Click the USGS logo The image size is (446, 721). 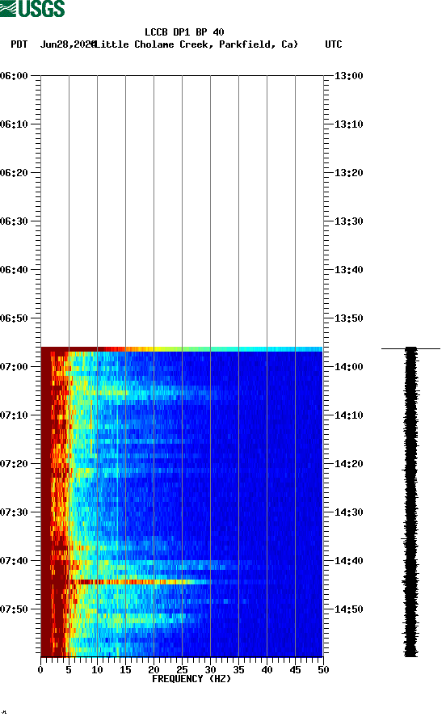tap(32, 8)
